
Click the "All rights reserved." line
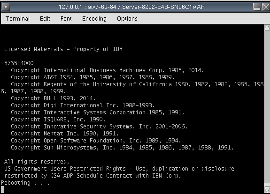point(37,162)
